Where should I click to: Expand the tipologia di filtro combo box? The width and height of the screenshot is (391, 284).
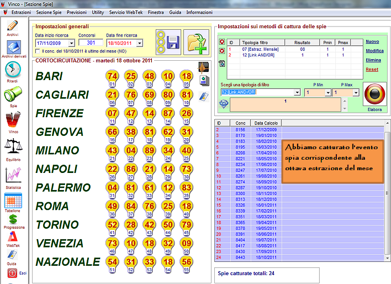click(x=297, y=92)
